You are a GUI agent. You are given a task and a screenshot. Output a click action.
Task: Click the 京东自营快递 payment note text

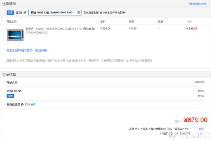coord(105,13)
